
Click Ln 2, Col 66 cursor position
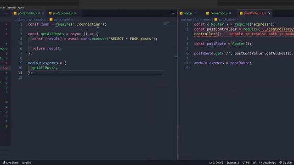[x=216, y=163]
